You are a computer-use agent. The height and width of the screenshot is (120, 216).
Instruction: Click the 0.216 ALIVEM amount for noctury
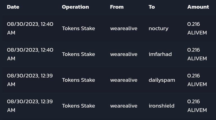197,28
